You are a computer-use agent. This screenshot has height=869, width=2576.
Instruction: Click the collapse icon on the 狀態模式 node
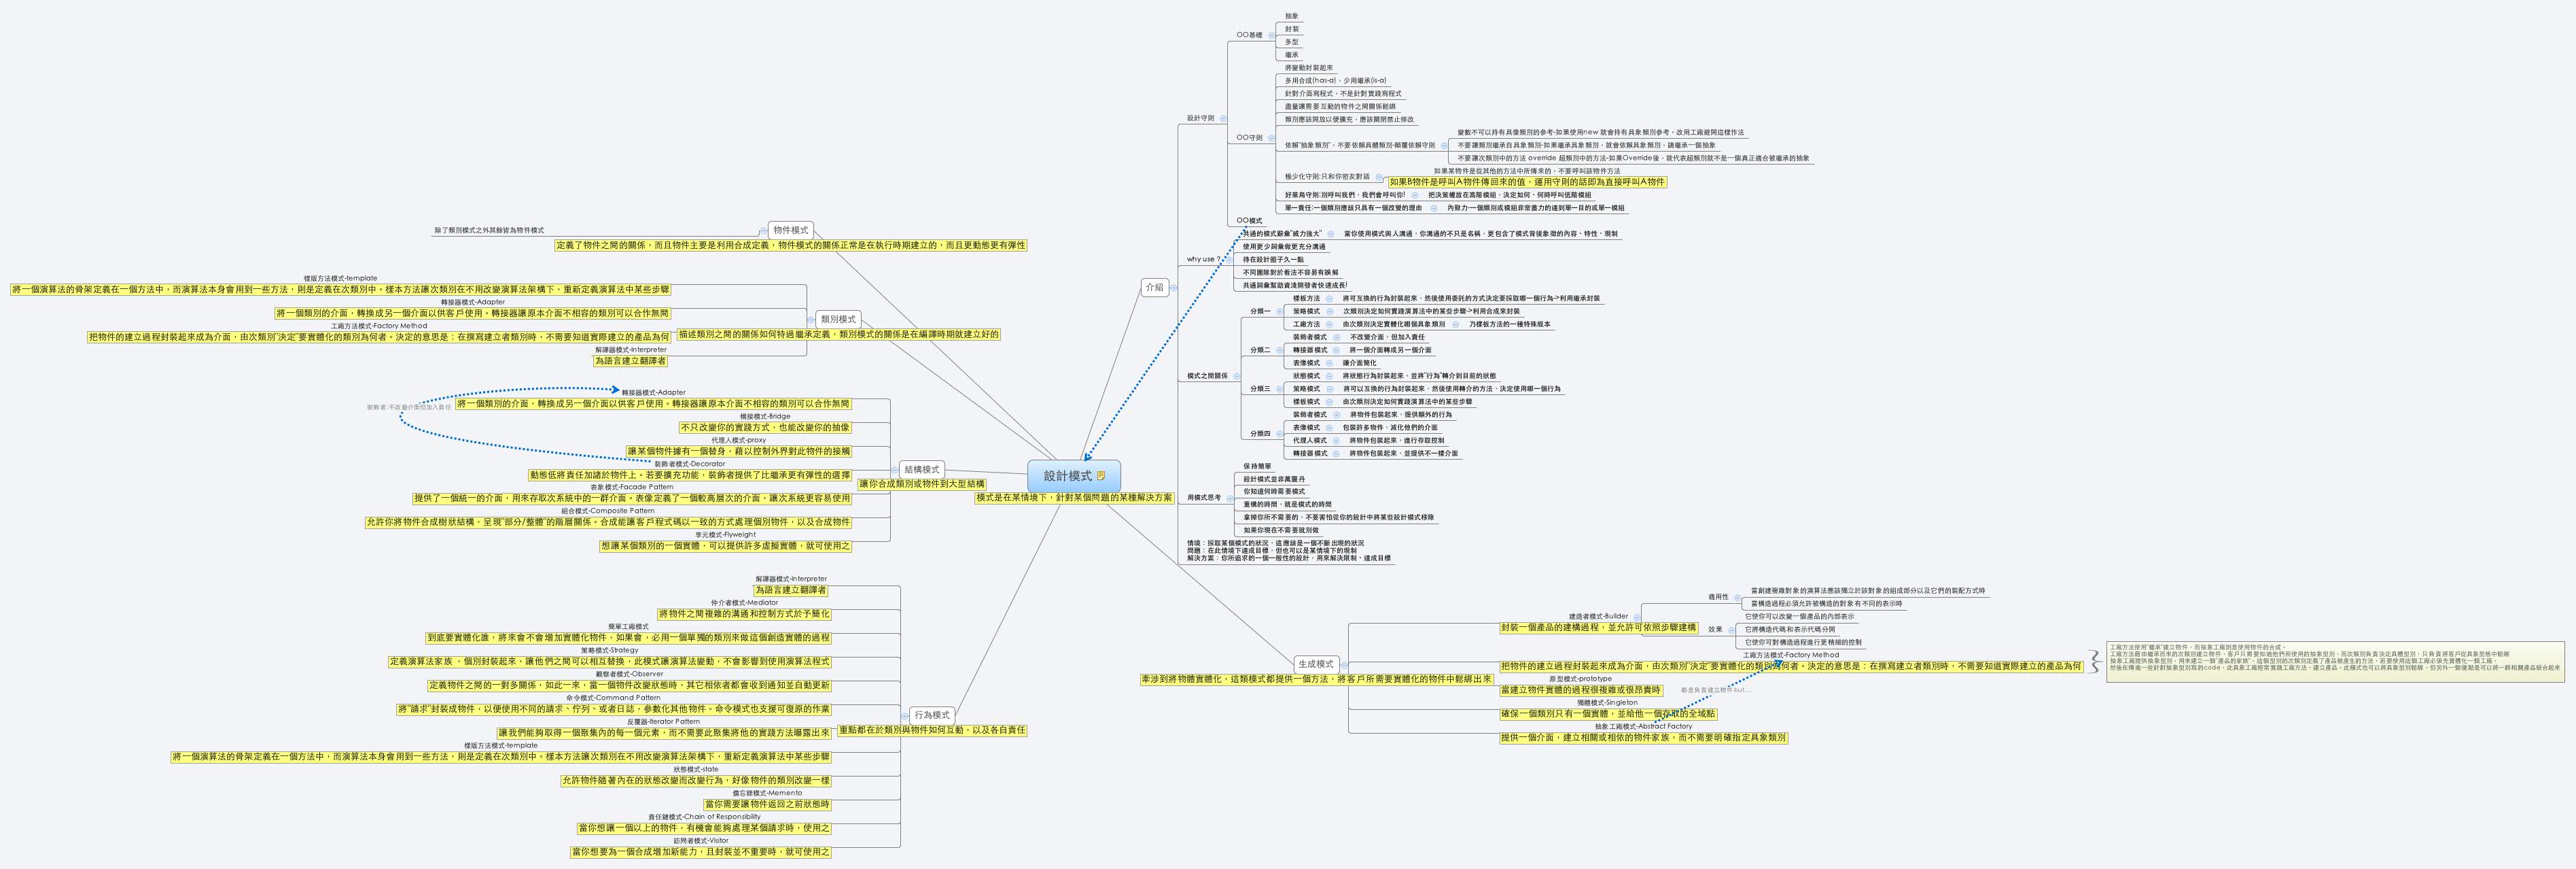point(1330,377)
